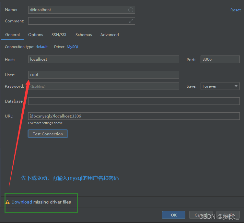Screen dimensions: 244x223
Task: Expand the Comment field with arrows icon
Action: (131, 21)
